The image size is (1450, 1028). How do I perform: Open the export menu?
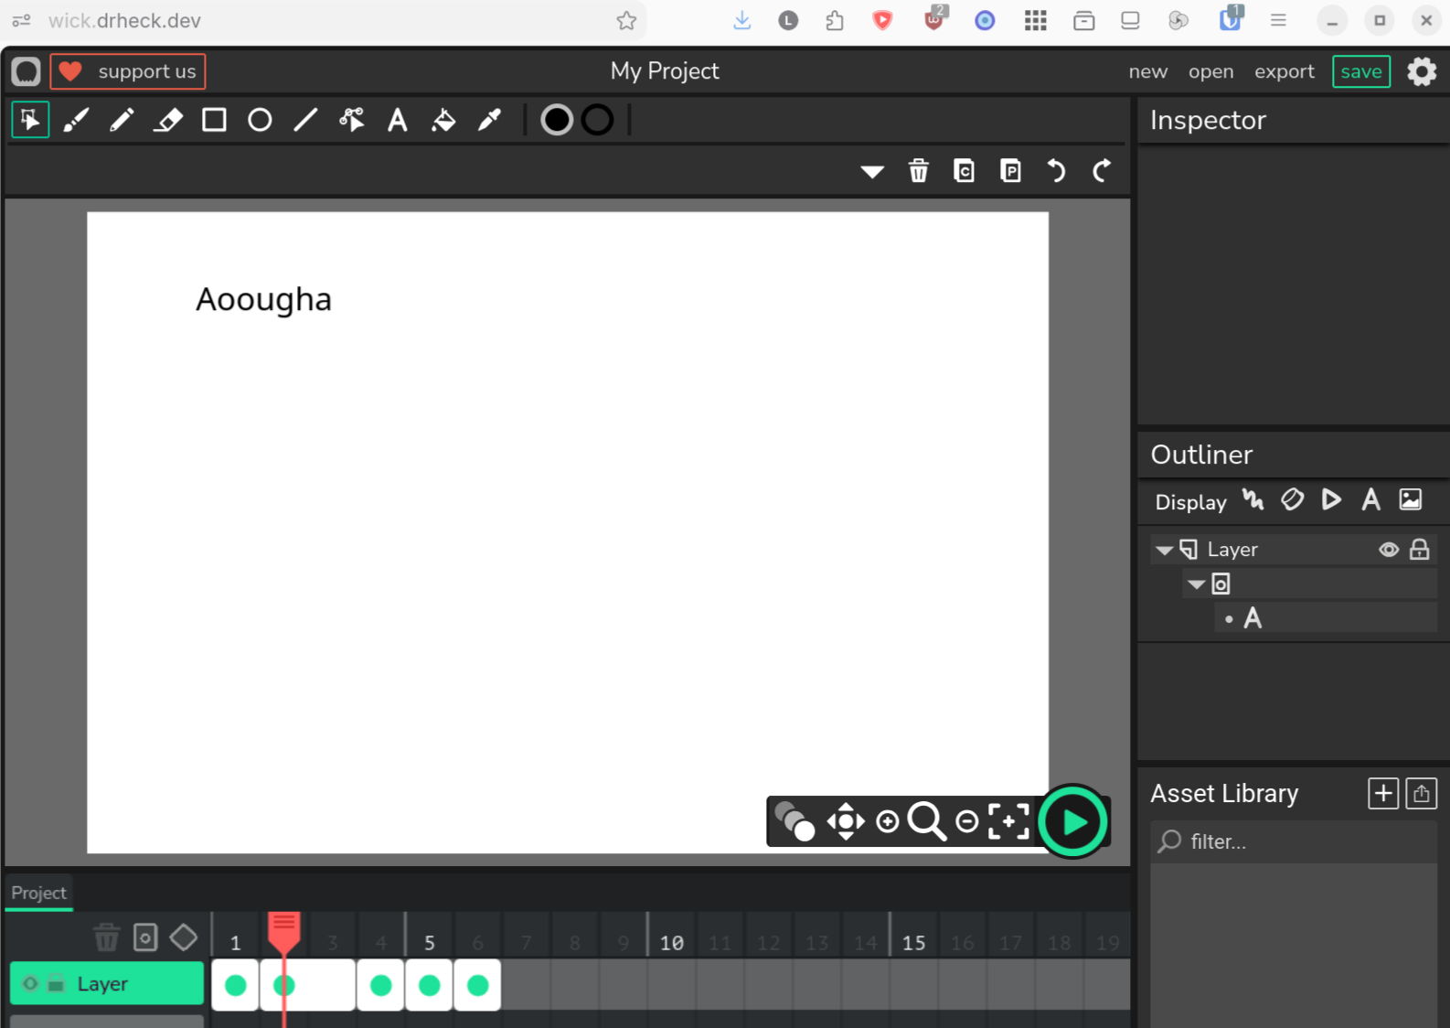tap(1284, 71)
